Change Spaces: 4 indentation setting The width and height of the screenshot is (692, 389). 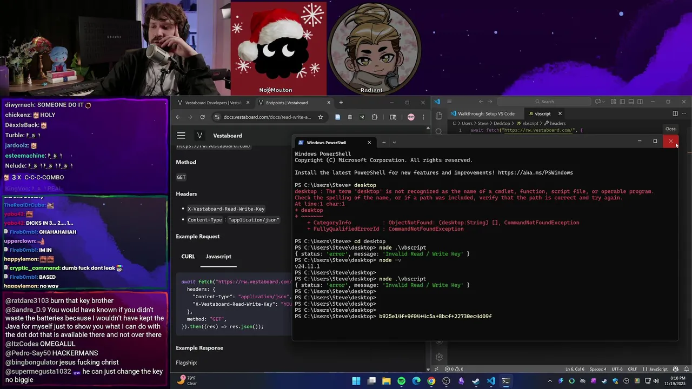coord(597,369)
